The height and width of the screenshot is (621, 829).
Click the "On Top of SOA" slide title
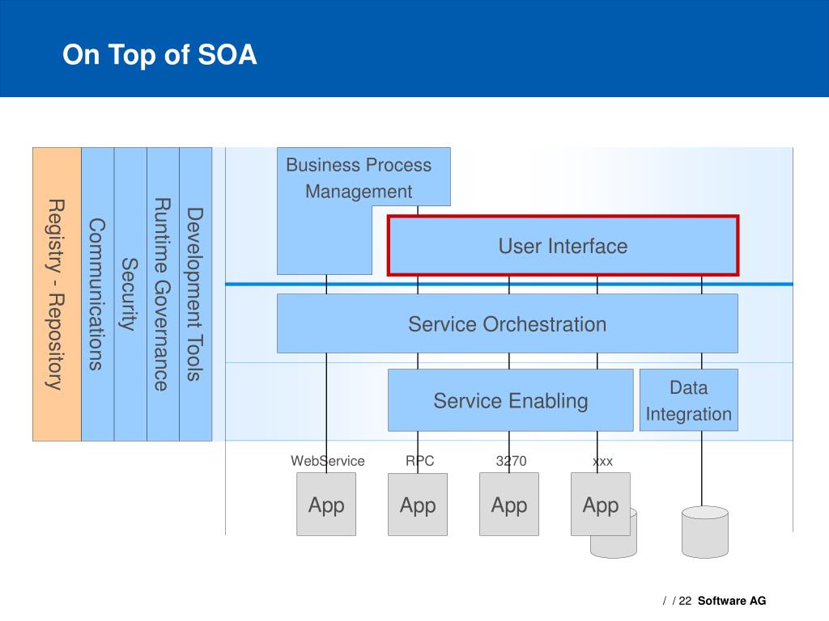(x=159, y=55)
